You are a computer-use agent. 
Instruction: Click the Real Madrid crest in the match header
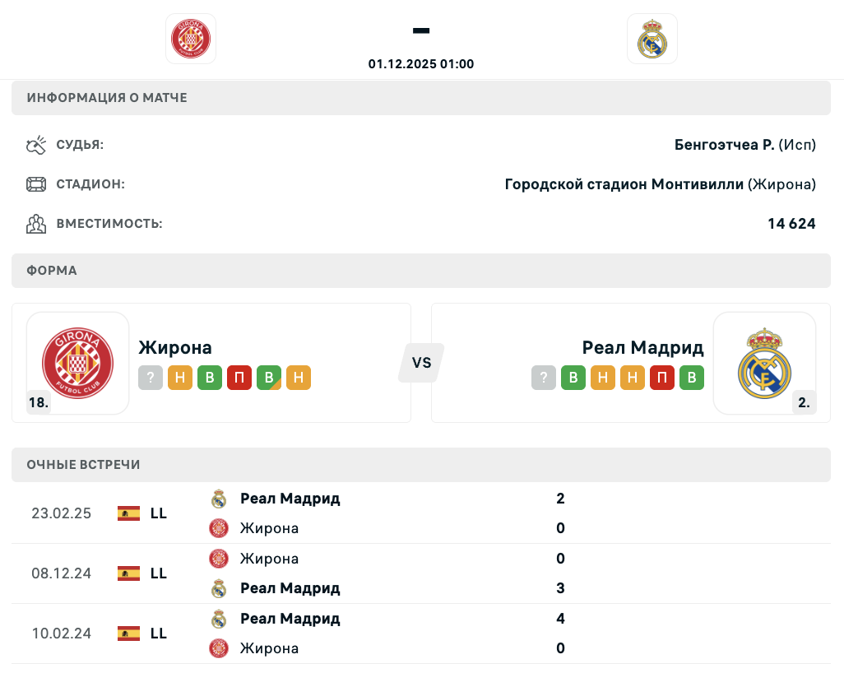coord(652,39)
